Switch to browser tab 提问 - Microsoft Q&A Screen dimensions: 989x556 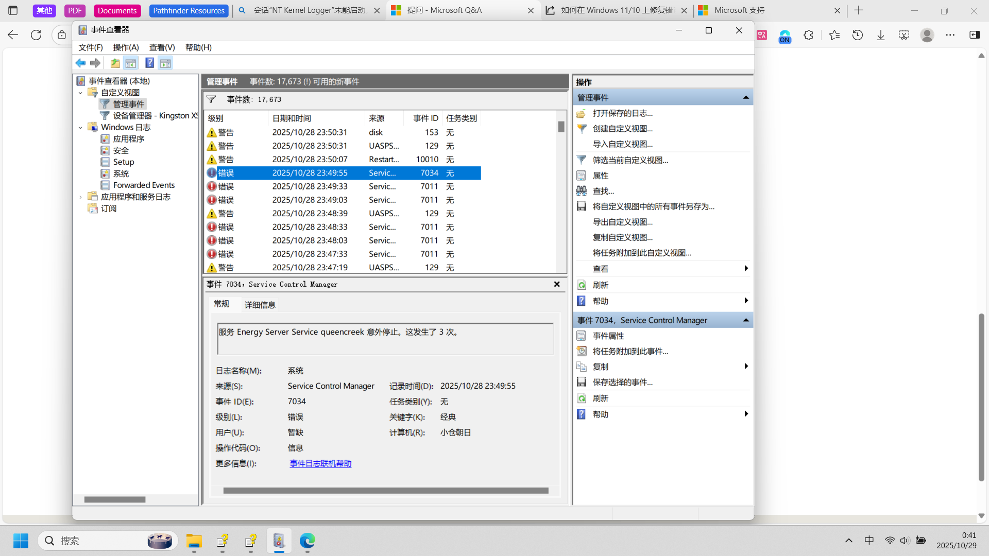(463, 10)
